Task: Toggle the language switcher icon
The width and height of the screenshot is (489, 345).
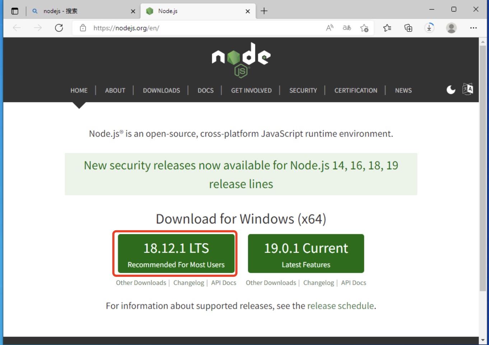Action: [468, 90]
